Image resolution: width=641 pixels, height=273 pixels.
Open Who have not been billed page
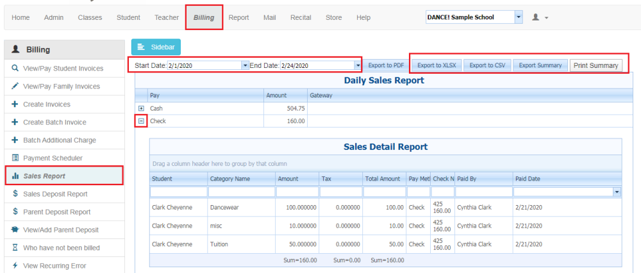[x=62, y=247]
